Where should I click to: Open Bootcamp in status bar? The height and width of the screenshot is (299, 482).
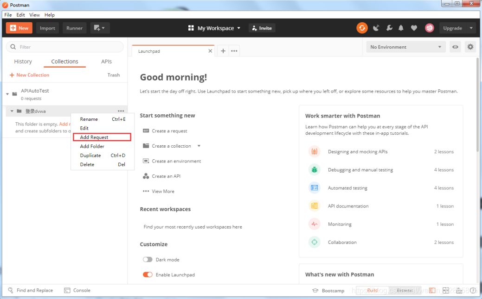tap(328, 290)
